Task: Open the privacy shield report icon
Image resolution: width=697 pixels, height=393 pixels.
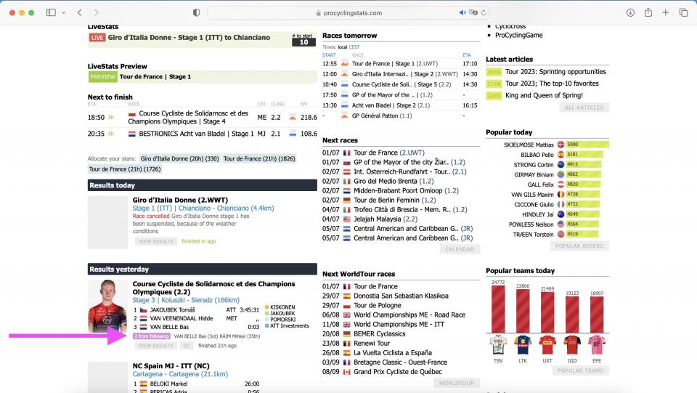Action: [x=196, y=12]
